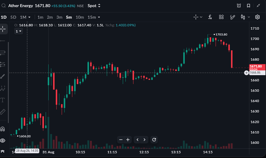Select the text tool in left sidebar
Screen dimensions: 266x158
3,100
